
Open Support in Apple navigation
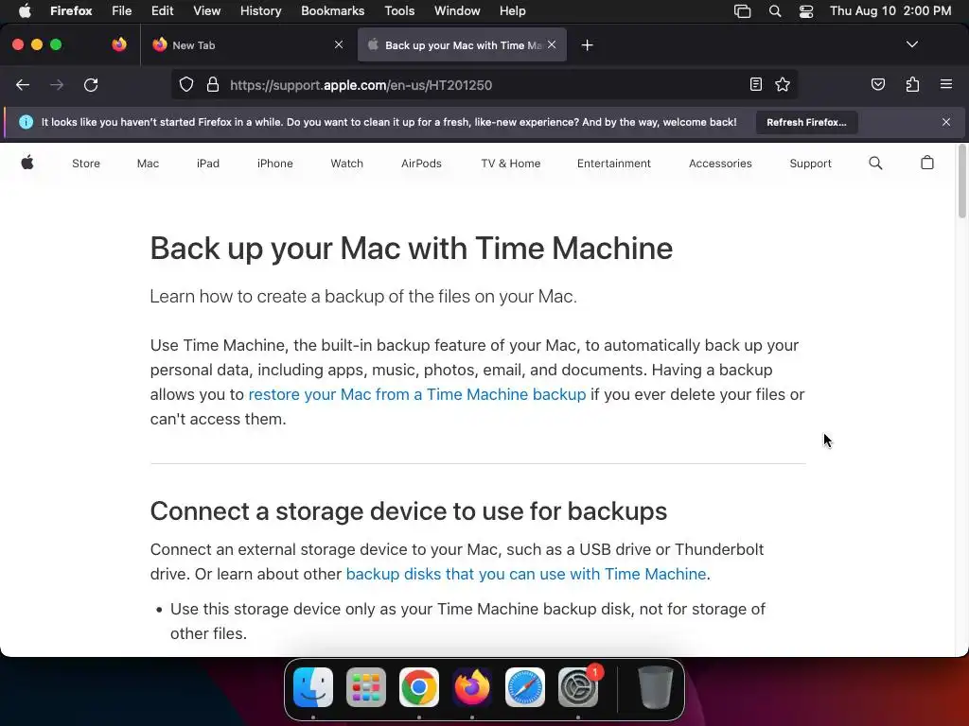[810, 164]
